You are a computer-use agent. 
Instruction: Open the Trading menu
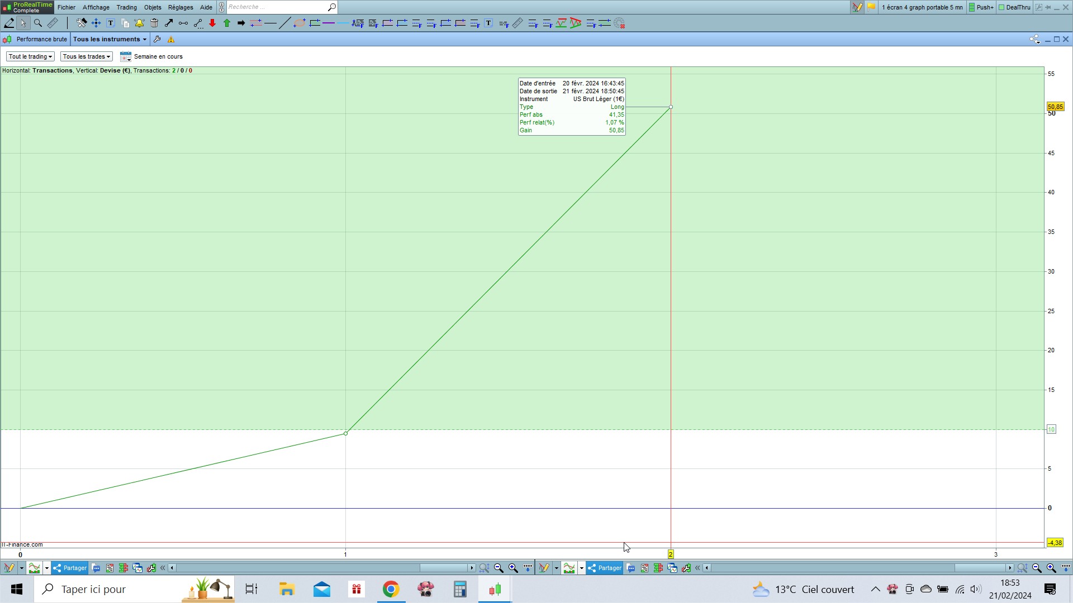(126, 7)
